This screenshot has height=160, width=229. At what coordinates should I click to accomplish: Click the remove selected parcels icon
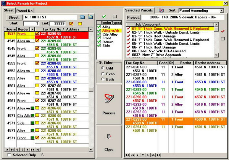[161, 10]
